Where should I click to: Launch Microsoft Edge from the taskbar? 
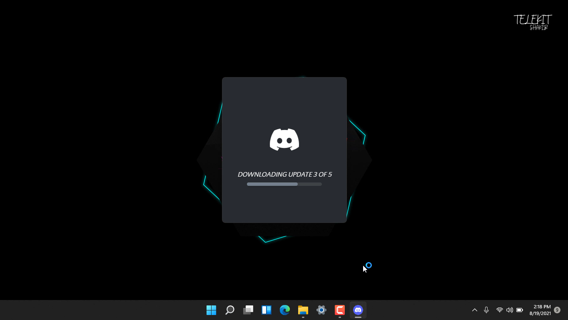point(285,310)
